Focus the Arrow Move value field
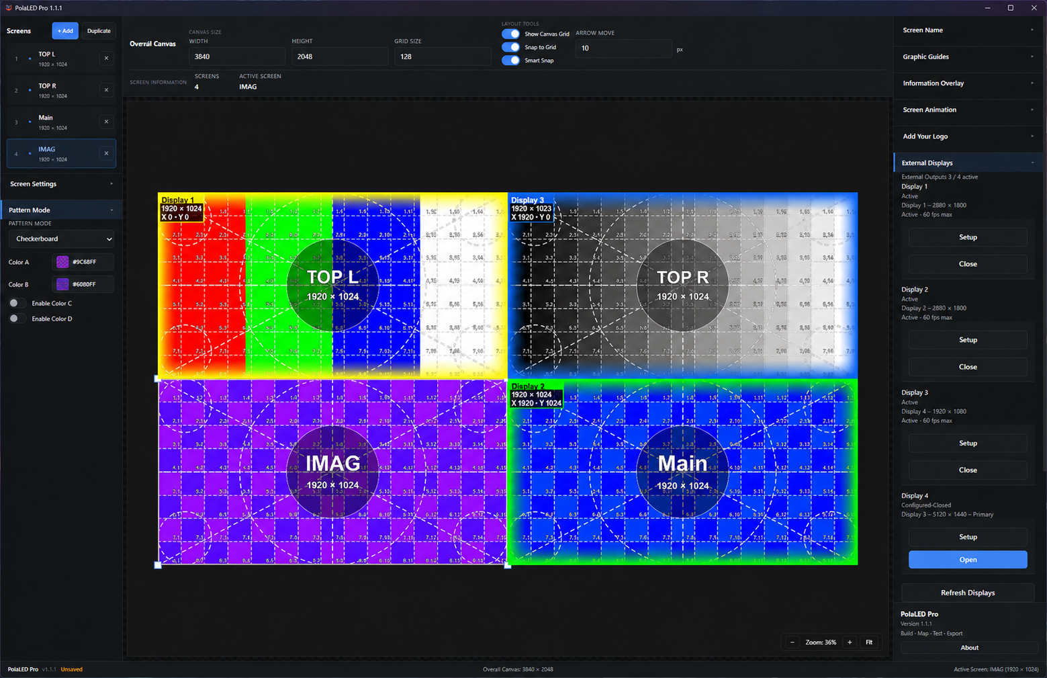The height and width of the screenshot is (678, 1047). 623,48
